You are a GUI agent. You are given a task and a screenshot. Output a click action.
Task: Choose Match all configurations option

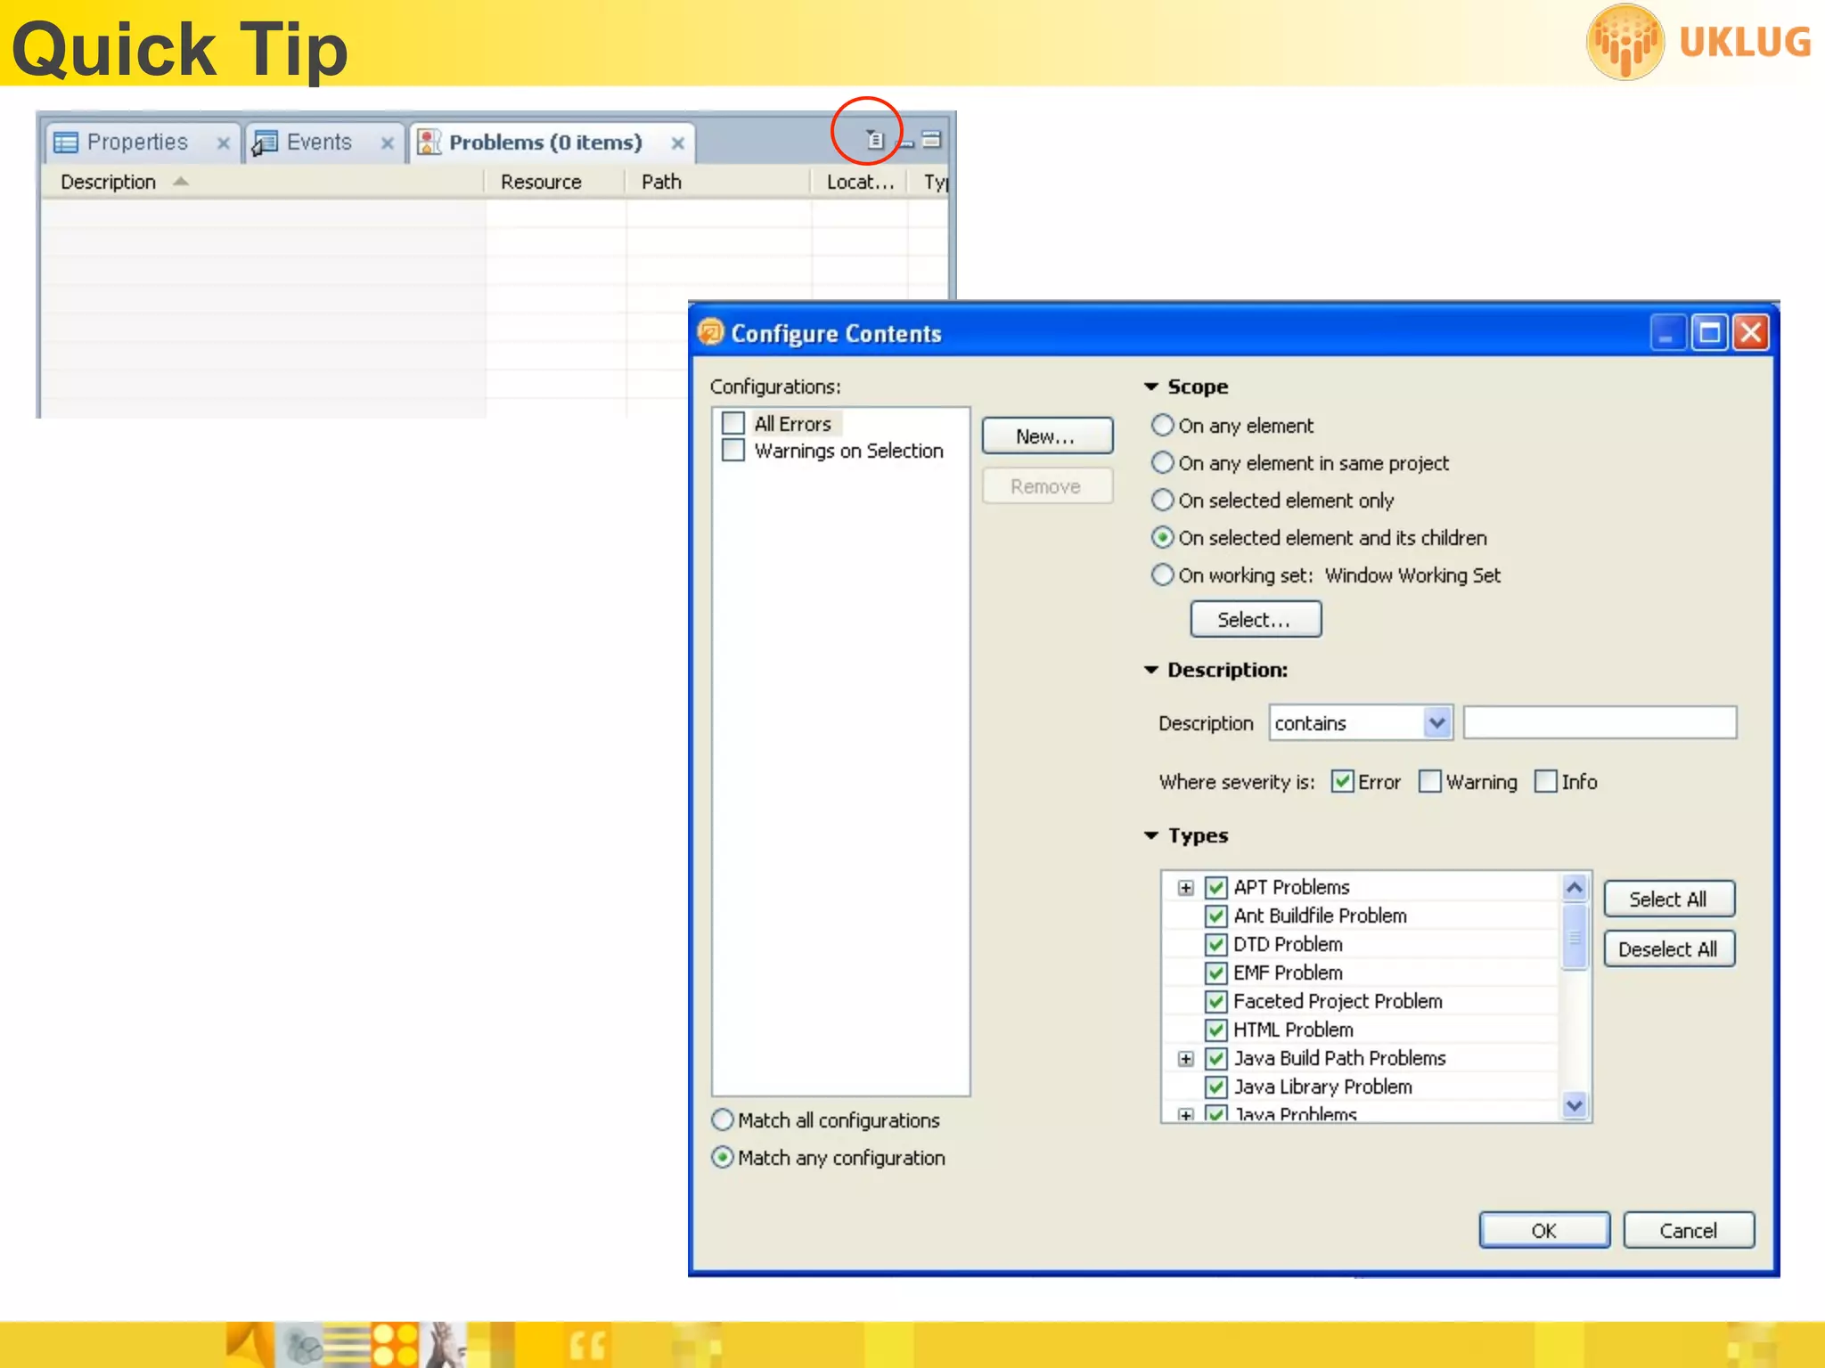[723, 1120]
